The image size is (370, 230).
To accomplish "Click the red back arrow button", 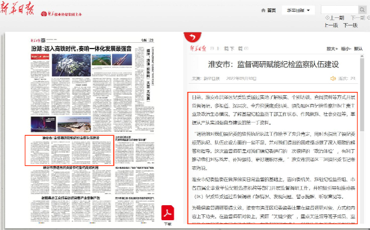I will click(193, 37).
